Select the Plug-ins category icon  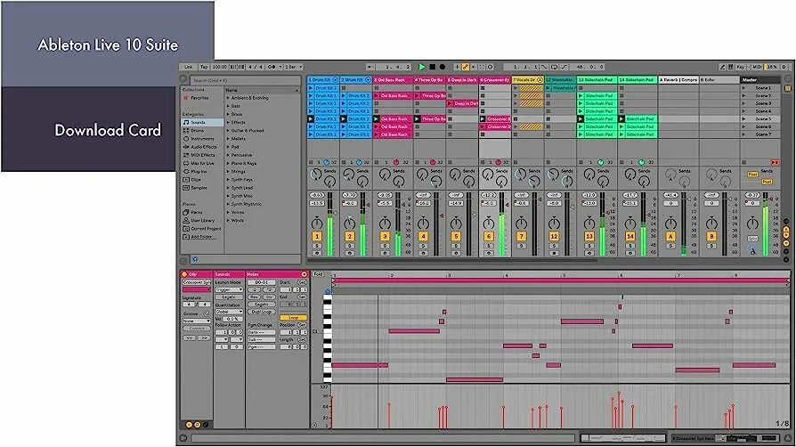[186, 171]
